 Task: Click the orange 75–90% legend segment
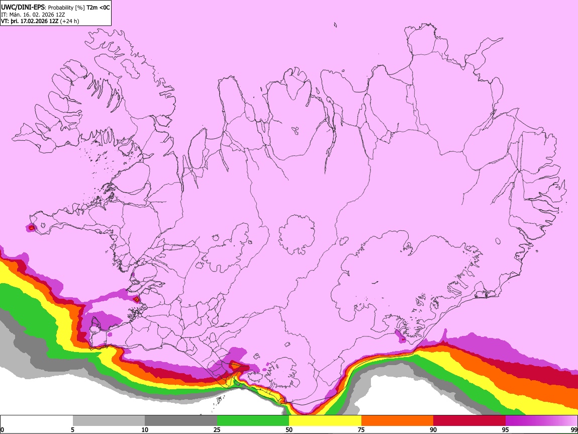pyautogui.click(x=397, y=421)
